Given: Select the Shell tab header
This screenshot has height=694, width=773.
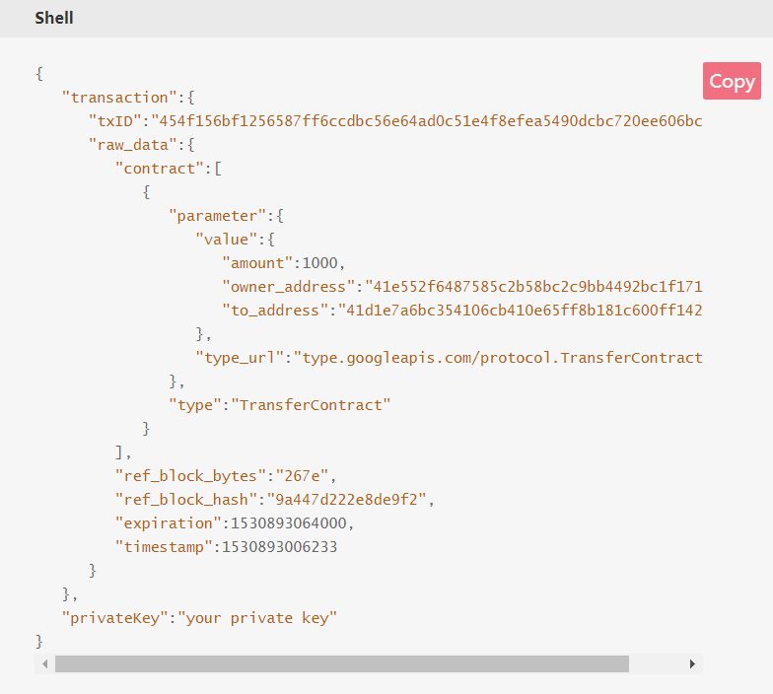Looking at the screenshot, I should pos(54,18).
